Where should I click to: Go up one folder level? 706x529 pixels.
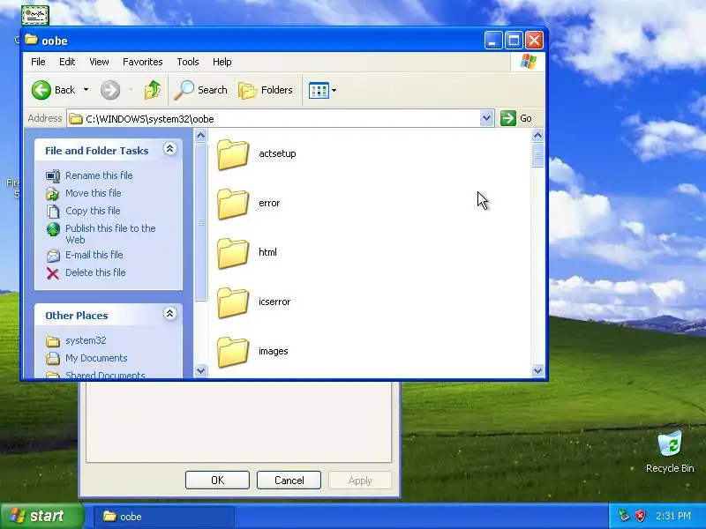tap(153, 90)
